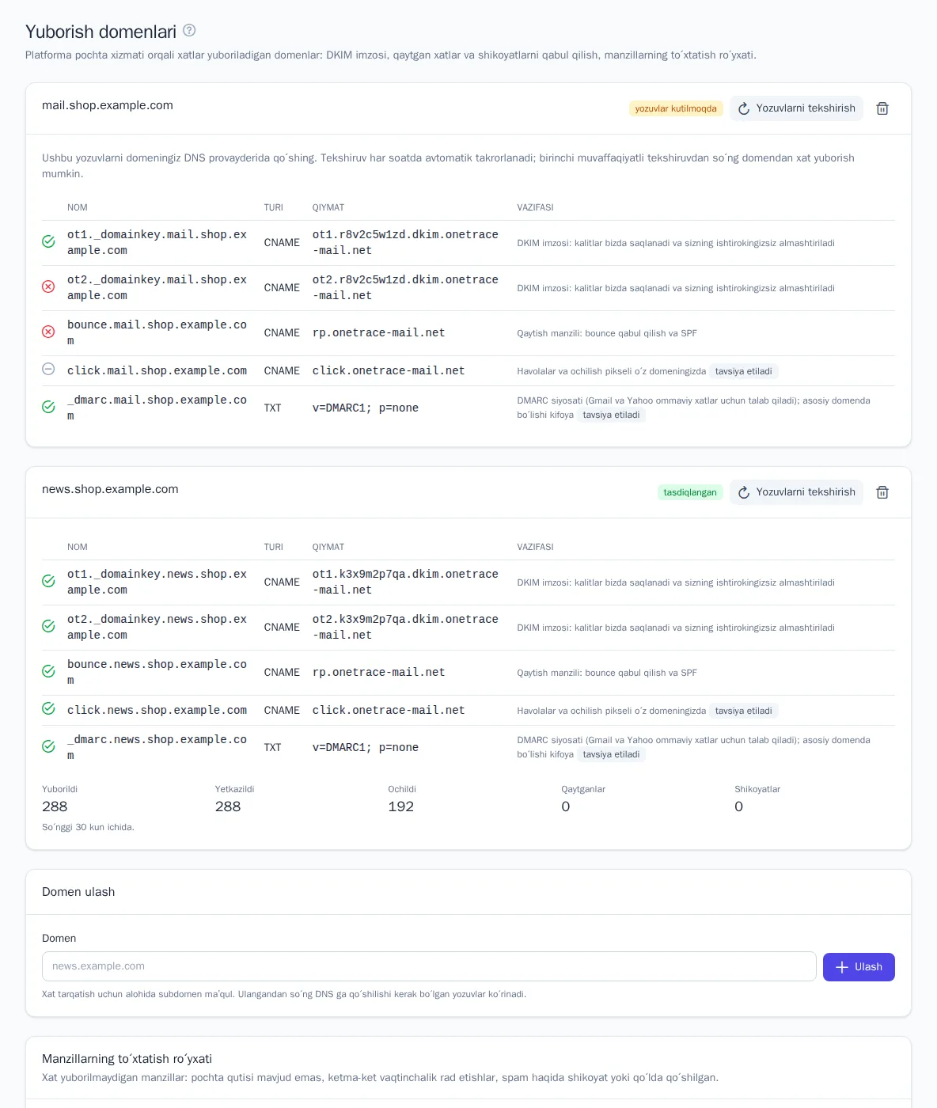The height and width of the screenshot is (1108, 937).
Task: Click the red error icon for bounce.mail.shop.example.com
Action: 48,332
